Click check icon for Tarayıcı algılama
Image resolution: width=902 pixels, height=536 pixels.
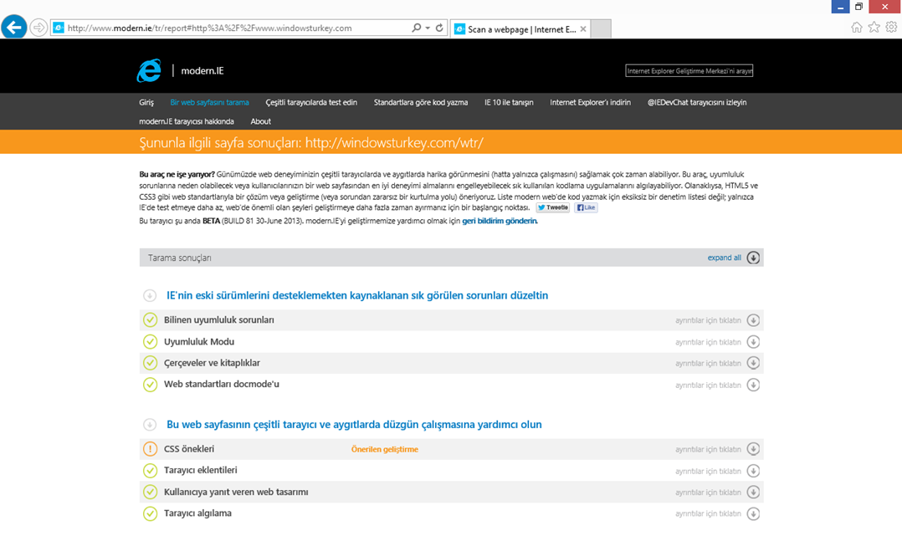point(150,513)
